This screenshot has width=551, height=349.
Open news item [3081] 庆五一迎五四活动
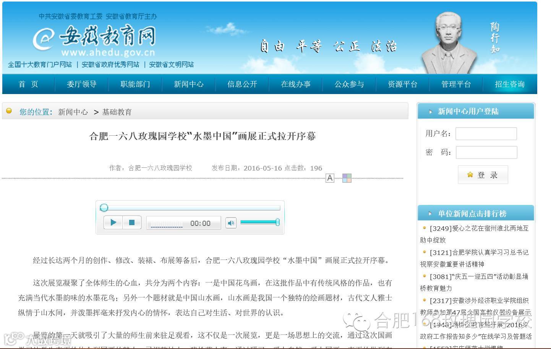pyautogui.click(x=474, y=282)
